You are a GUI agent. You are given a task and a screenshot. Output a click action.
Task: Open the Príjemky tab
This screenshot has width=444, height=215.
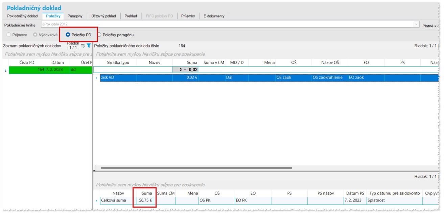point(188,16)
